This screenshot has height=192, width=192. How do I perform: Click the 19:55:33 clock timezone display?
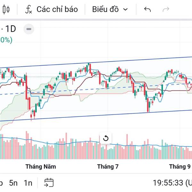[172, 183]
